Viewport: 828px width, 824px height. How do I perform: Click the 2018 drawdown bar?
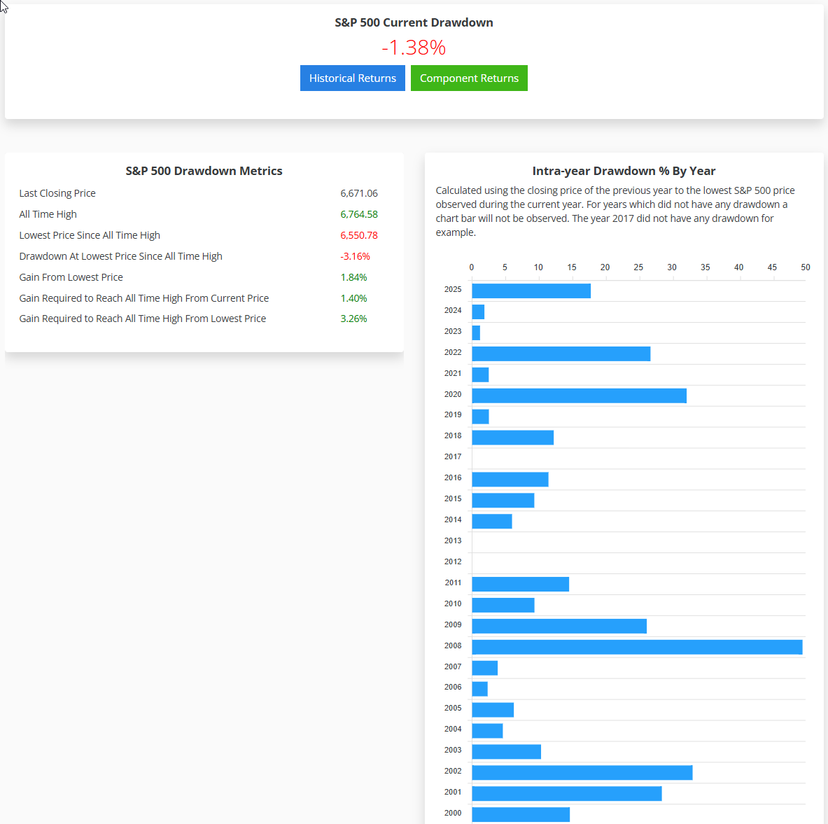(x=513, y=438)
